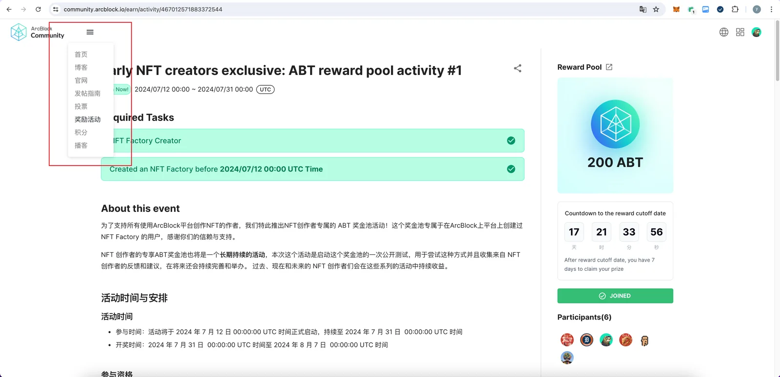Viewport: 780px width, 377px height.
Task: Open 发帖指南 from the navigation menu
Action: pos(87,94)
